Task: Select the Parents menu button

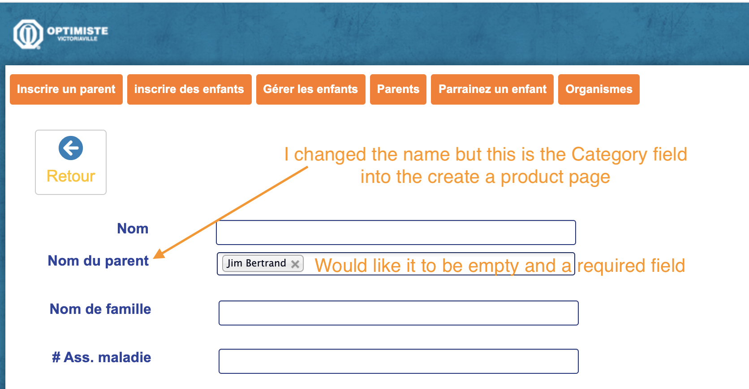Action: point(398,89)
